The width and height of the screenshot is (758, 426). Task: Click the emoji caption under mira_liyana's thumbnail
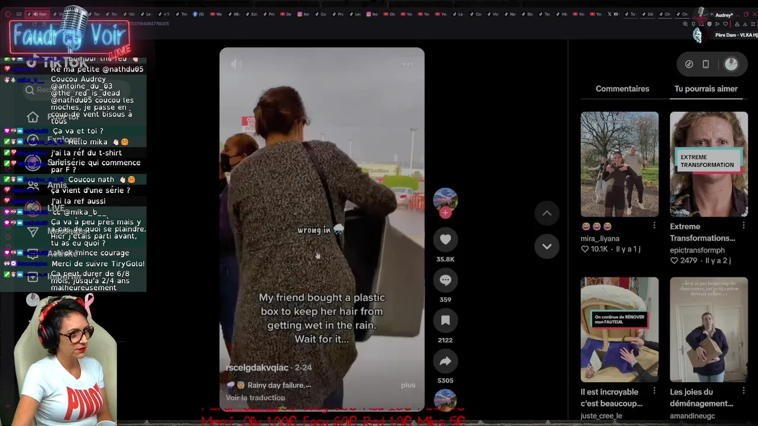tap(596, 227)
